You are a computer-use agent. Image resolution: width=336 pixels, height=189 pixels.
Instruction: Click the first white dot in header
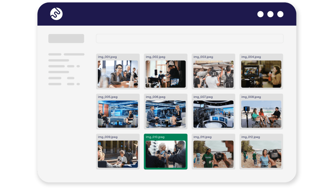(260, 14)
